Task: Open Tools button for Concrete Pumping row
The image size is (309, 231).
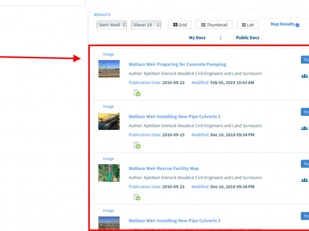Action: point(305,60)
